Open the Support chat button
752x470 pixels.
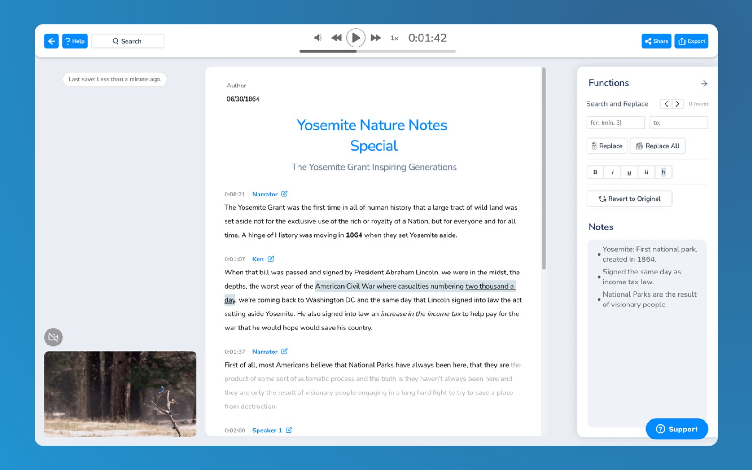pos(677,429)
